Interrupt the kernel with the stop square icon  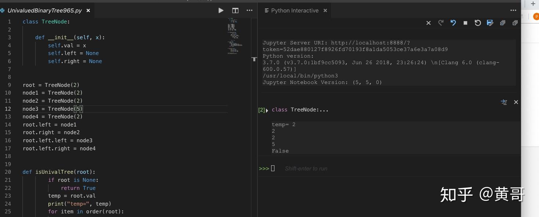[x=465, y=23]
